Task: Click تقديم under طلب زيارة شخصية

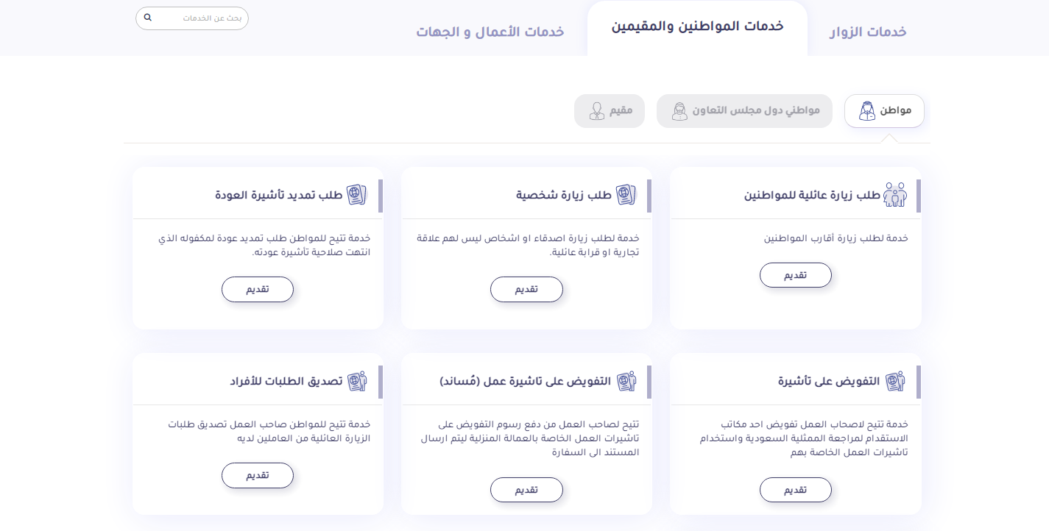Action: (x=526, y=289)
